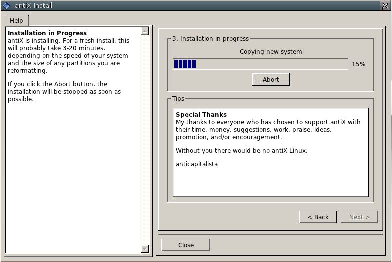The height and width of the screenshot is (262, 392).
Task: Click the 'Special Thanks' heading in Tips
Action: (x=201, y=114)
